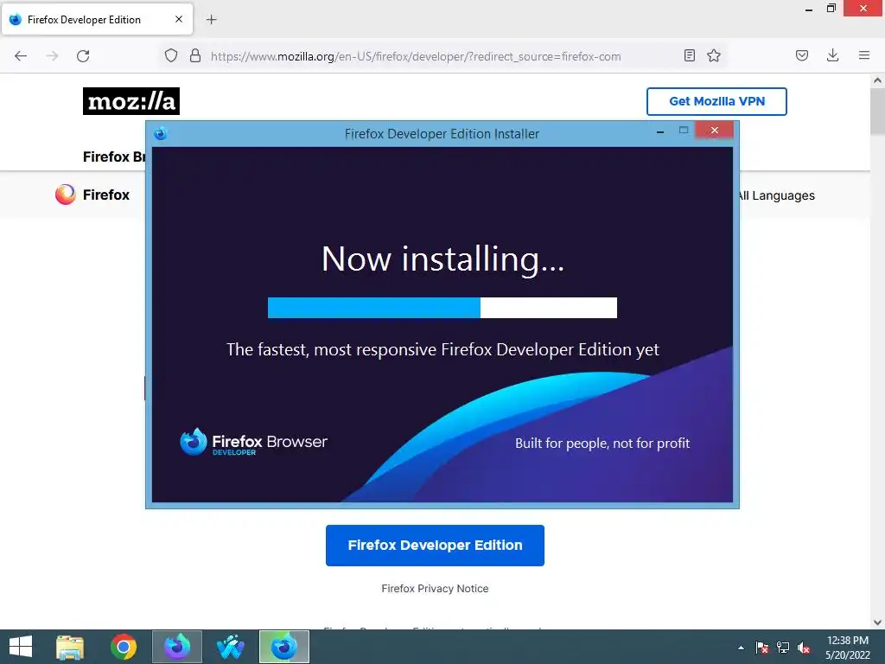This screenshot has height=664, width=885.
Task: View site security via padlock icon
Action: click(195, 55)
